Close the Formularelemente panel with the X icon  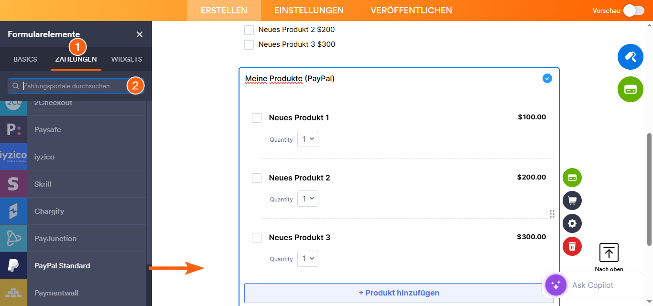(139, 34)
